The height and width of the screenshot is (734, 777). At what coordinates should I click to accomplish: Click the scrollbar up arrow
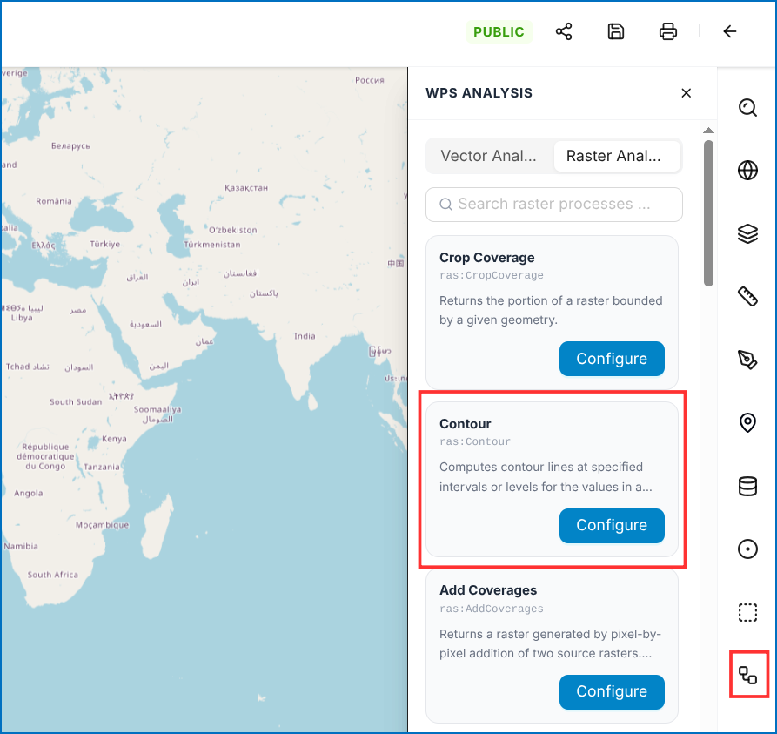click(x=708, y=131)
